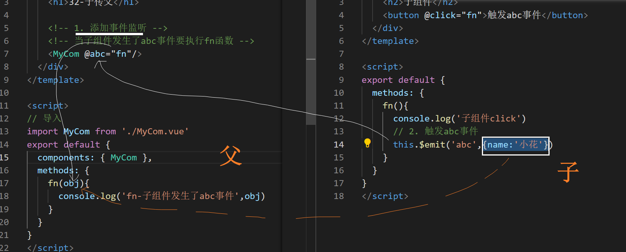Click the 'import' keyword on line 13
The image size is (626, 252).
42,131
